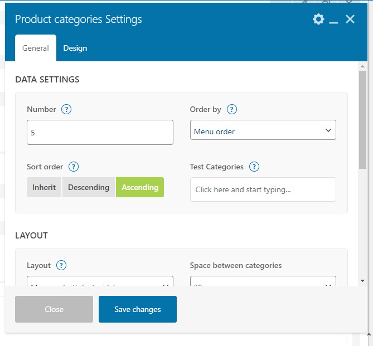Click the Save changes button
This screenshot has width=373, height=346.
tap(138, 309)
